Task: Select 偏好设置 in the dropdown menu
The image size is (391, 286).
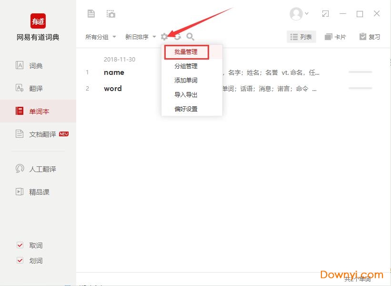Action: point(186,109)
